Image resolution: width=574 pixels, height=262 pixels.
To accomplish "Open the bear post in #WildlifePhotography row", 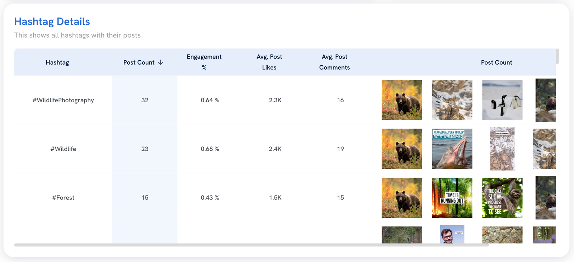I will [401, 100].
